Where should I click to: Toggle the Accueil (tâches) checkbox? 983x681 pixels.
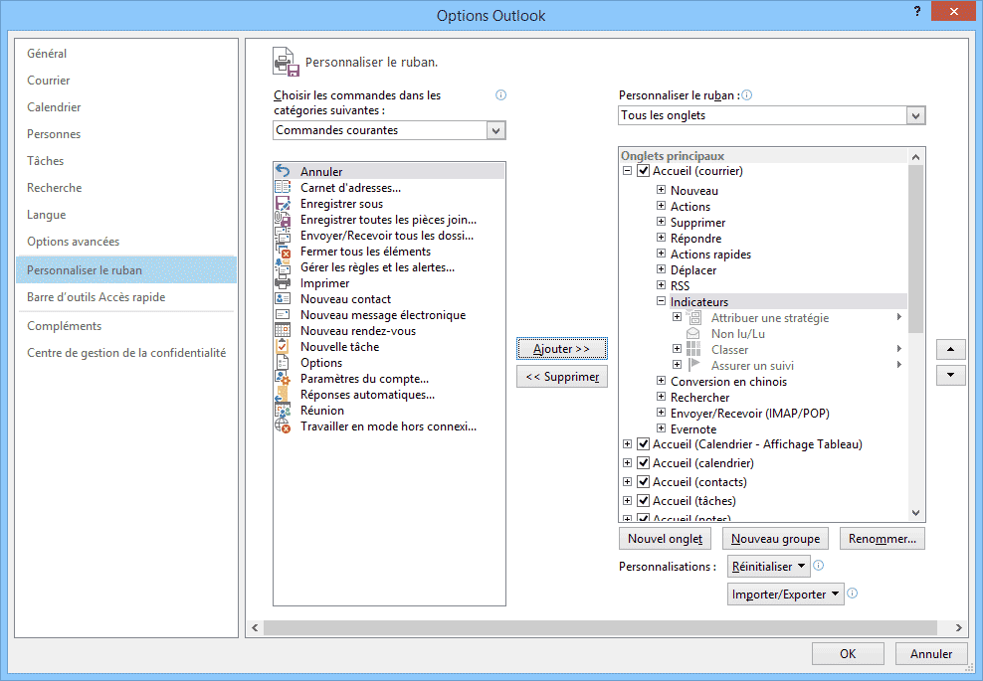(x=643, y=500)
